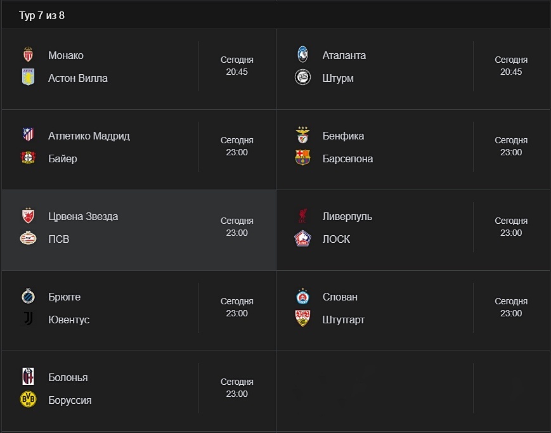The image size is (551, 433).
Task: Click the Aston Villa crest icon
Action: pos(28,78)
